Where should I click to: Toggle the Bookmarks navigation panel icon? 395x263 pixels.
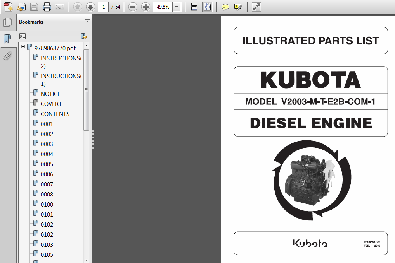(x=8, y=39)
